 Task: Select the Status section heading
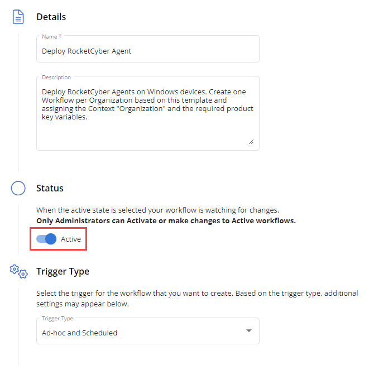[x=50, y=189]
